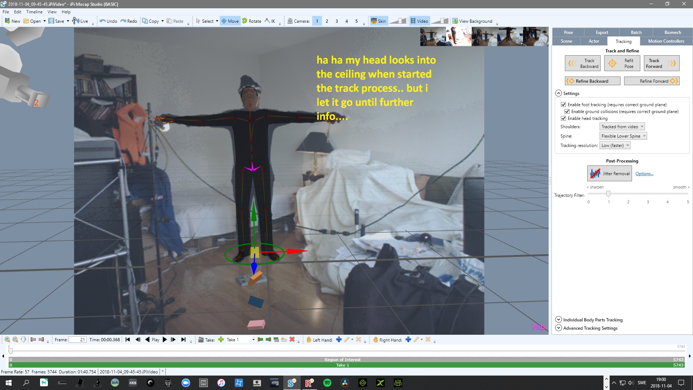
Task: Click the timeline position marker
Action: [10, 351]
